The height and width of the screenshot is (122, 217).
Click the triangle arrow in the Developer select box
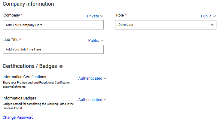[x=212, y=25]
